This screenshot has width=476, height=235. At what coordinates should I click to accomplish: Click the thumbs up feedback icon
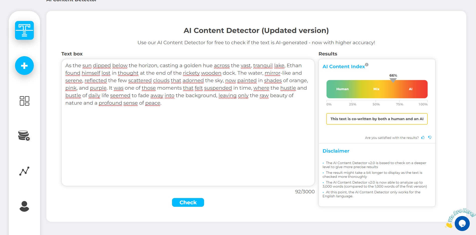[423, 137]
